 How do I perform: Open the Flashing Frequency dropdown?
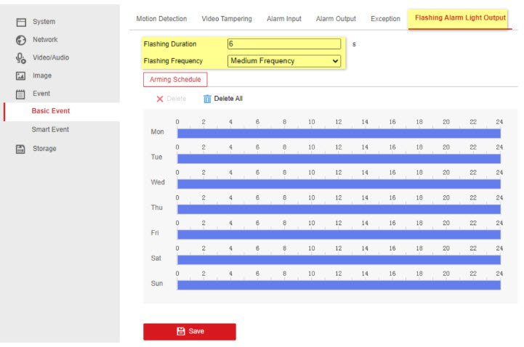click(284, 62)
